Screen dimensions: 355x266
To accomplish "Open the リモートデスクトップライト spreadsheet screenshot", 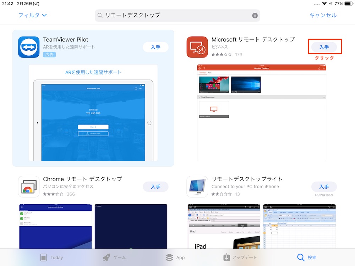I will point(299,226).
